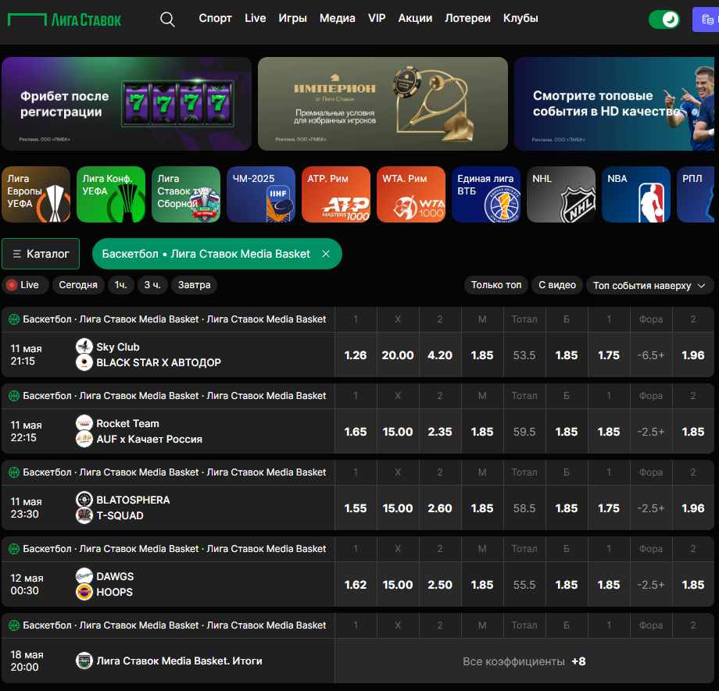Select the ЧМ-2025 IIHF tile
This screenshot has height=691, width=719.
click(261, 194)
